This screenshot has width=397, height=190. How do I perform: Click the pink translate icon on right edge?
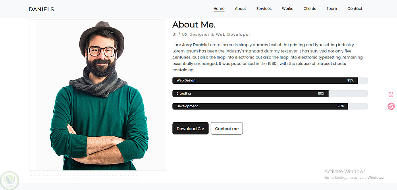pyautogui.click(x=391, y=107)
